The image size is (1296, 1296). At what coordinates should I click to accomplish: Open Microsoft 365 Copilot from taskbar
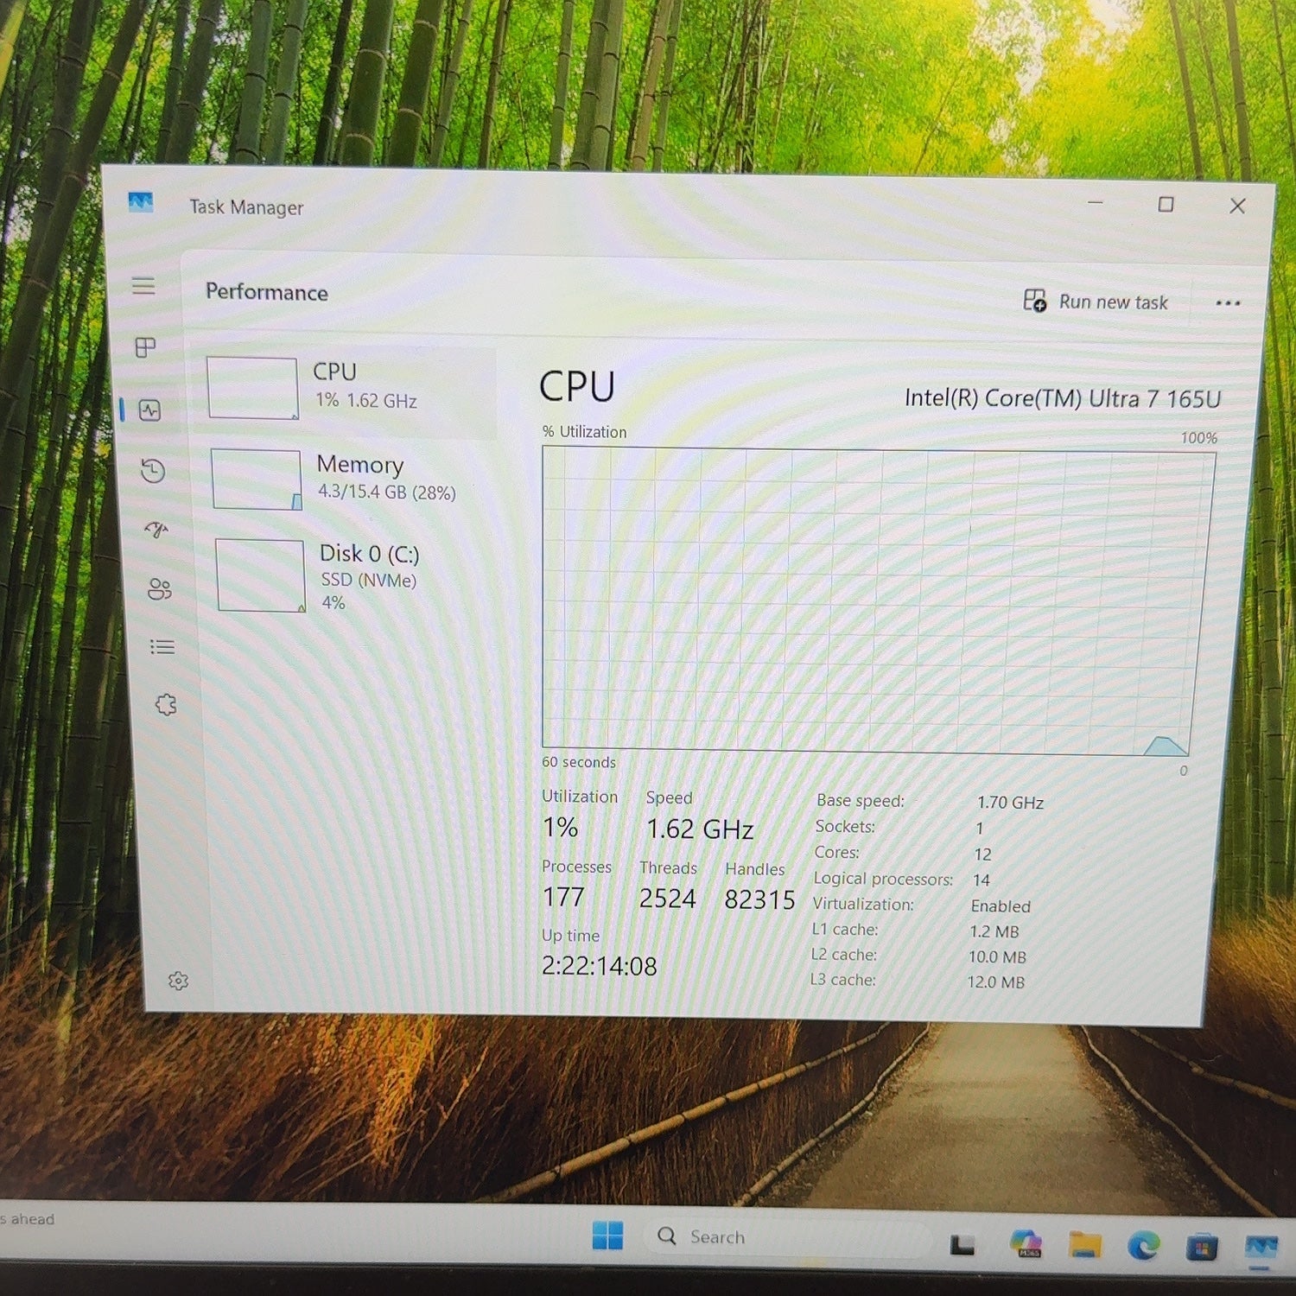point(1026,1243)
